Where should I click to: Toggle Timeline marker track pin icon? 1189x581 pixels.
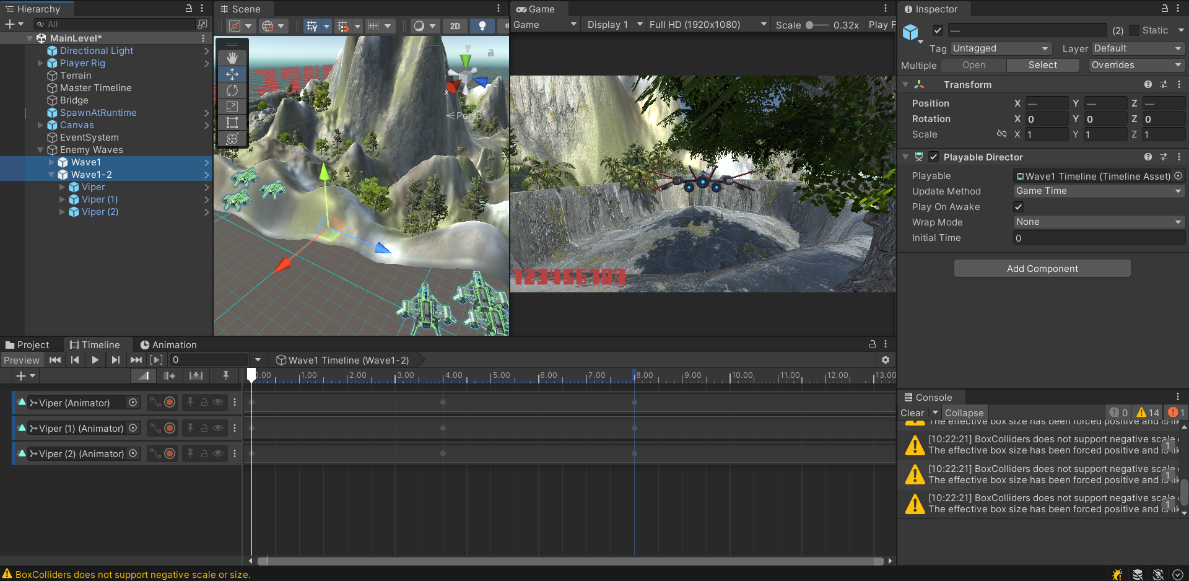point(225,376)
